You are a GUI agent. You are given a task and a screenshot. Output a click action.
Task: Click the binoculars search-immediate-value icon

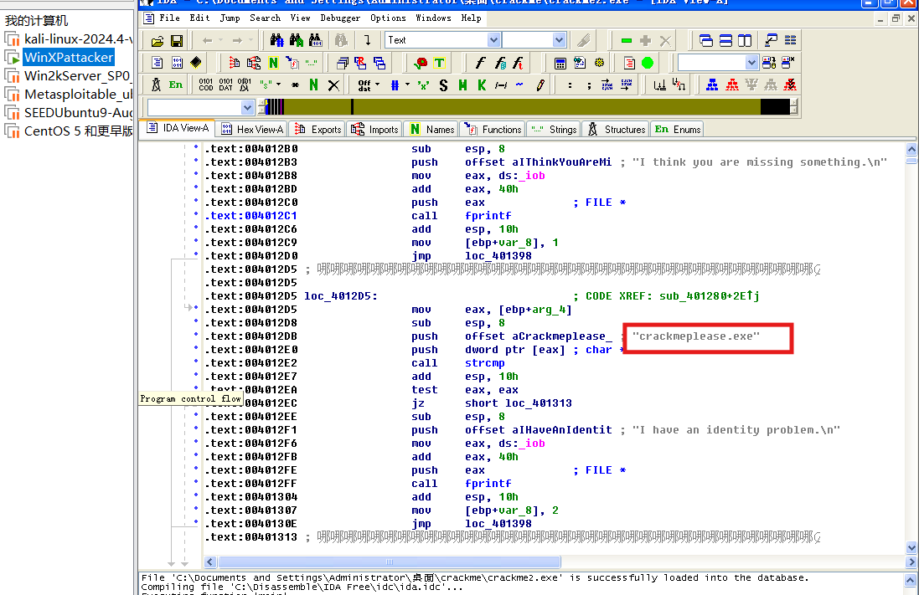point(276,40)
